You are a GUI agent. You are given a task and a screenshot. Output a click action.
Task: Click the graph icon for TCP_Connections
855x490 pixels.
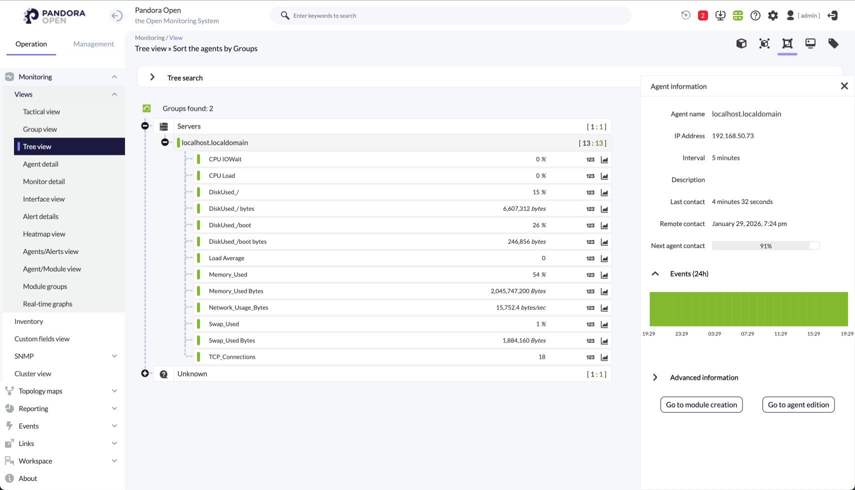click(604, 357)
